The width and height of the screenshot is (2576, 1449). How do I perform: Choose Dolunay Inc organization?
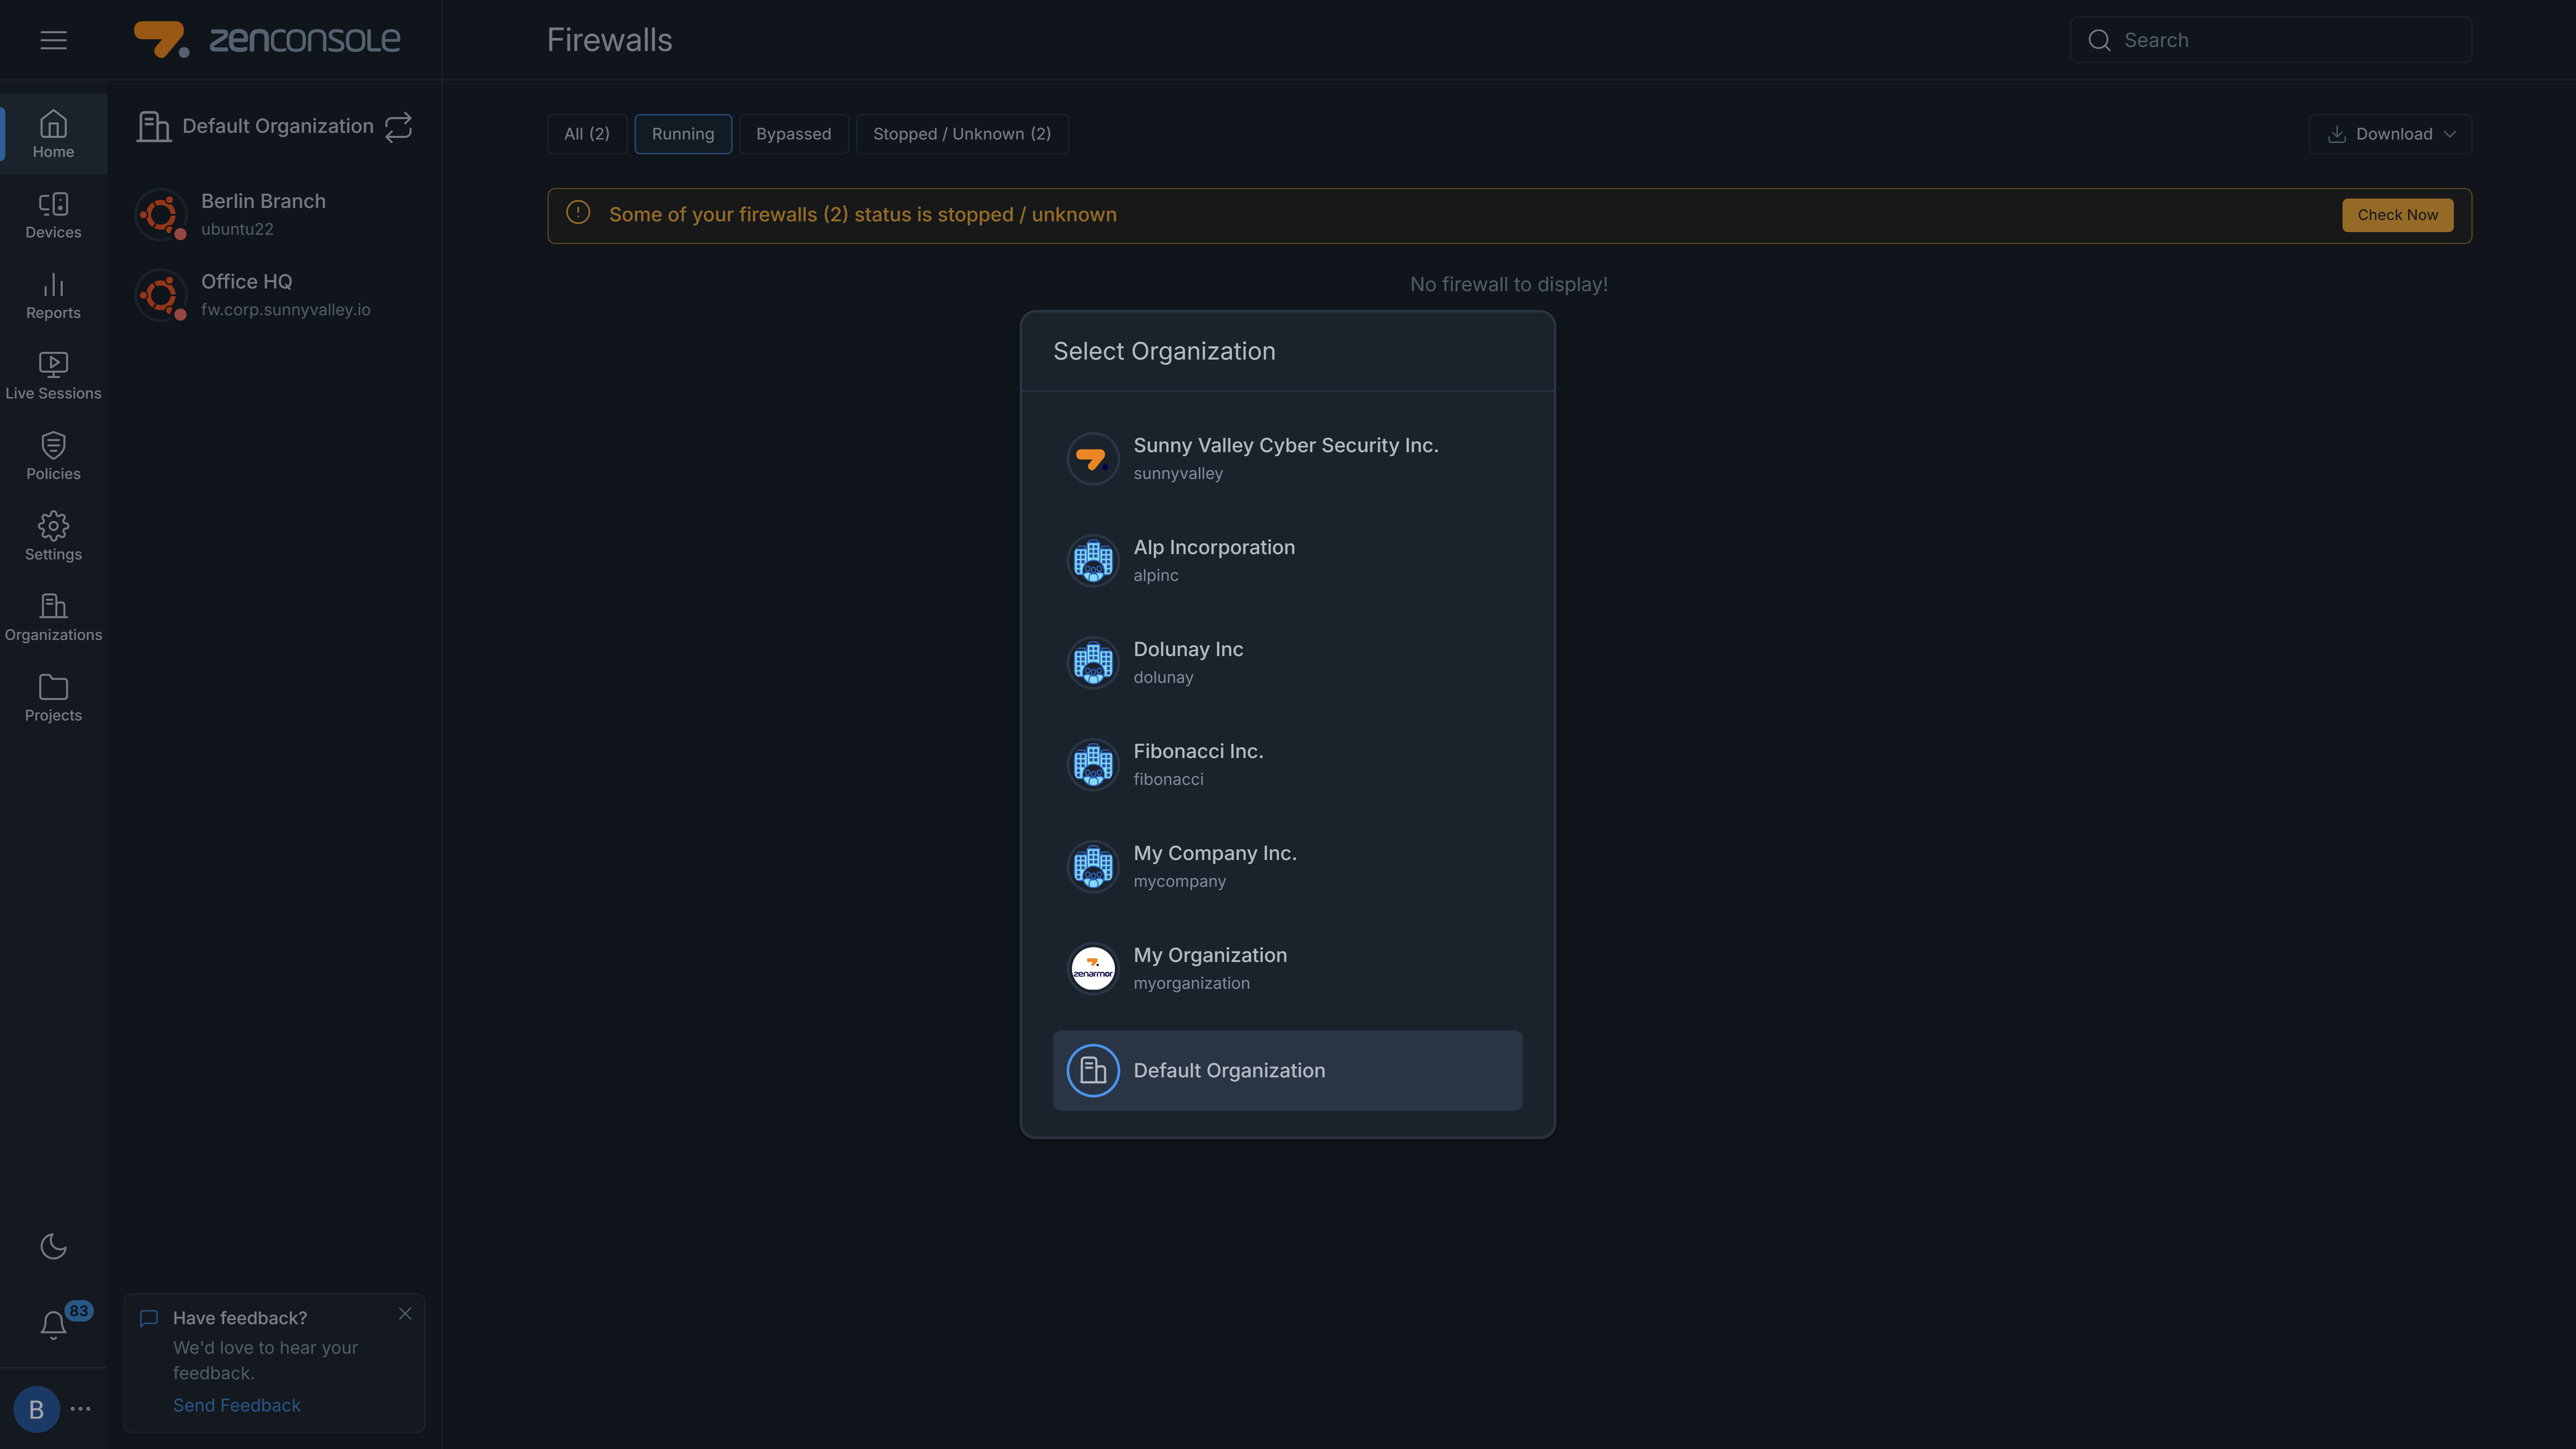(x=1287, y=663)
